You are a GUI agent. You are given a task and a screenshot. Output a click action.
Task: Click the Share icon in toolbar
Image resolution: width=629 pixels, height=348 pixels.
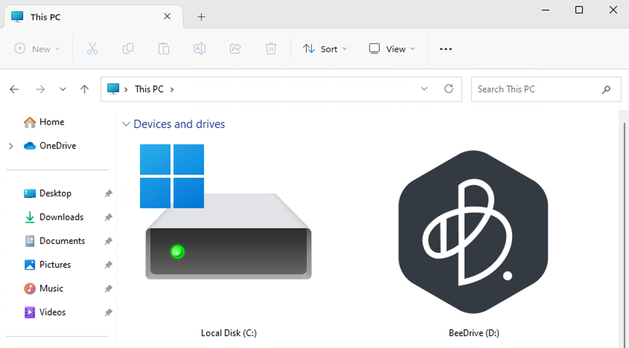235,49
